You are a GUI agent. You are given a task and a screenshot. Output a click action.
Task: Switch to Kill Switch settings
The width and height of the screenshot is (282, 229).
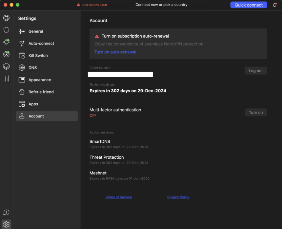38,56
